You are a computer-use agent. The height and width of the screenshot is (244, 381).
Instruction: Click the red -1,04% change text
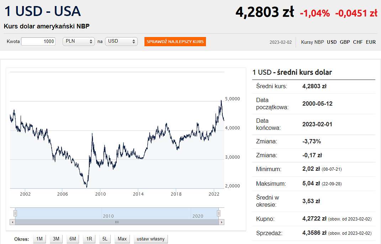315,13
